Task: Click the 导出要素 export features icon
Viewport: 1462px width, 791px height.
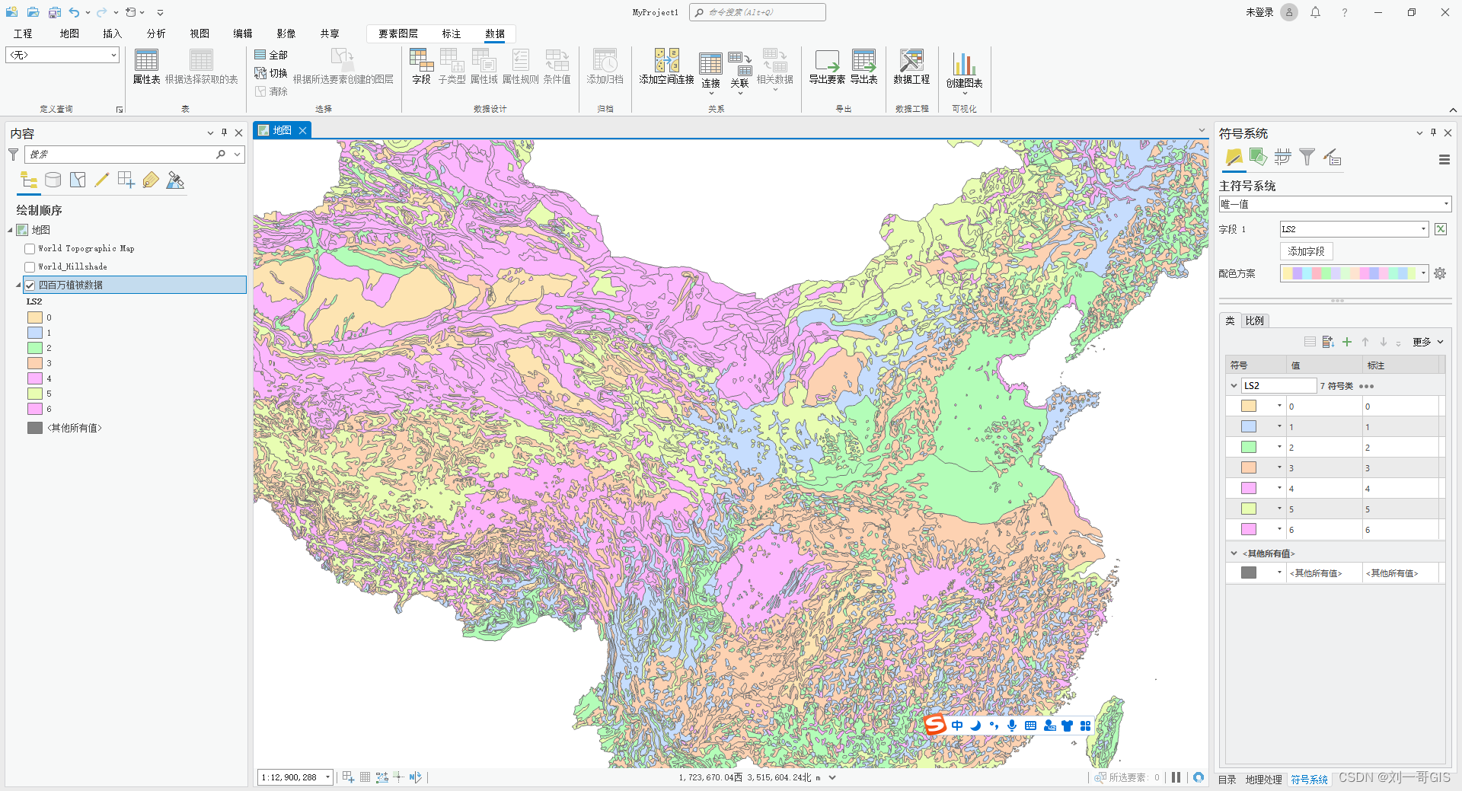Action: coord(827,66)
